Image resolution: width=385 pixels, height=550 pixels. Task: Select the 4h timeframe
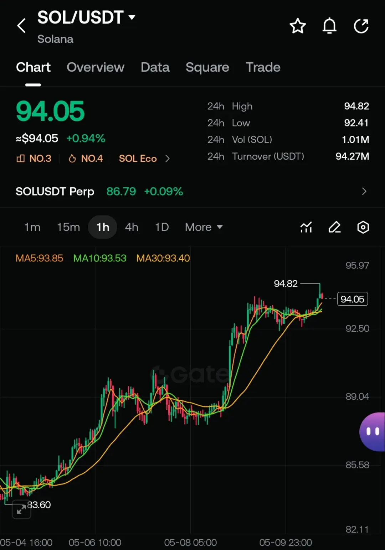click(x=132, y=227)
